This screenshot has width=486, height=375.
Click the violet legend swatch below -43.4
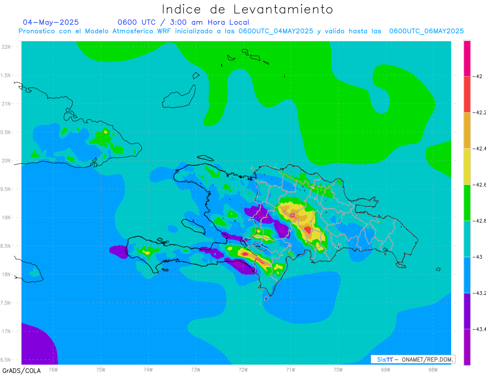click(467, 347)
